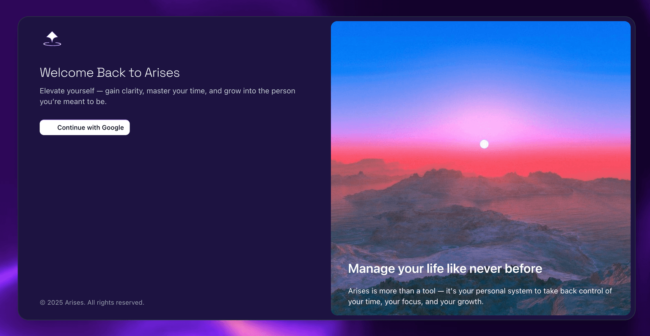Click the Arises star logo icon
Image resolution: width=650 pixels, height=336 pixels.
tap(52, 38)
